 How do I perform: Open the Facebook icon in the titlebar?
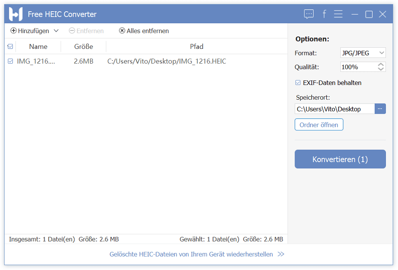[x=324, y=14]
